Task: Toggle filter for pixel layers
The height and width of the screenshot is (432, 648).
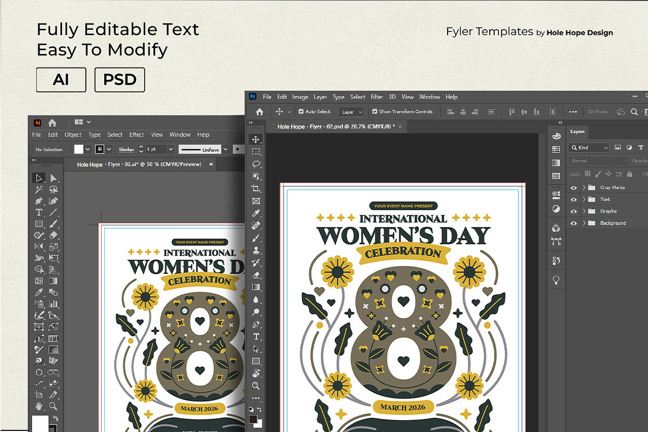Action: coord(618,147)
